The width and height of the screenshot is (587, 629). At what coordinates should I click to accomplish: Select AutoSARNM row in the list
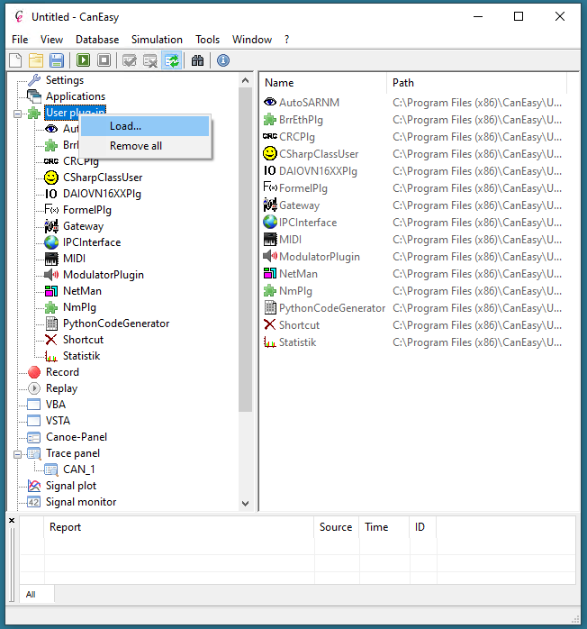point(413,103)
